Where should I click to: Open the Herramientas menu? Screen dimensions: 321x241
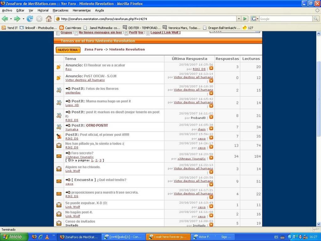82,10
